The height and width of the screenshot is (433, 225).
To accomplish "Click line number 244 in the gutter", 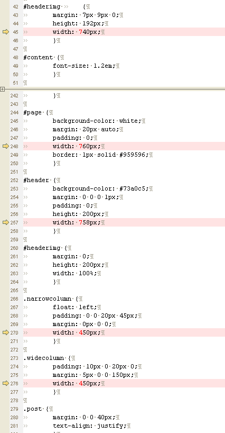I will [x=14, y=113].
